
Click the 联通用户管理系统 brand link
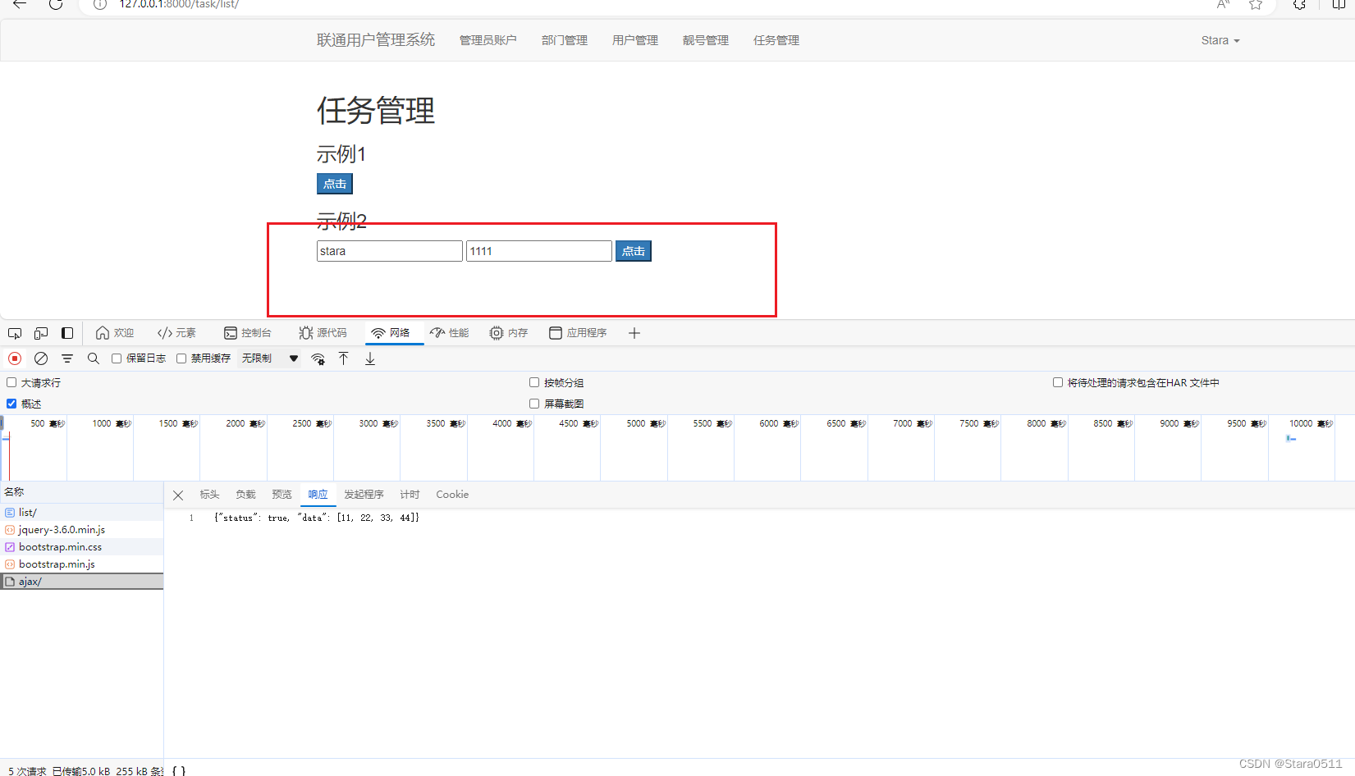376,40
